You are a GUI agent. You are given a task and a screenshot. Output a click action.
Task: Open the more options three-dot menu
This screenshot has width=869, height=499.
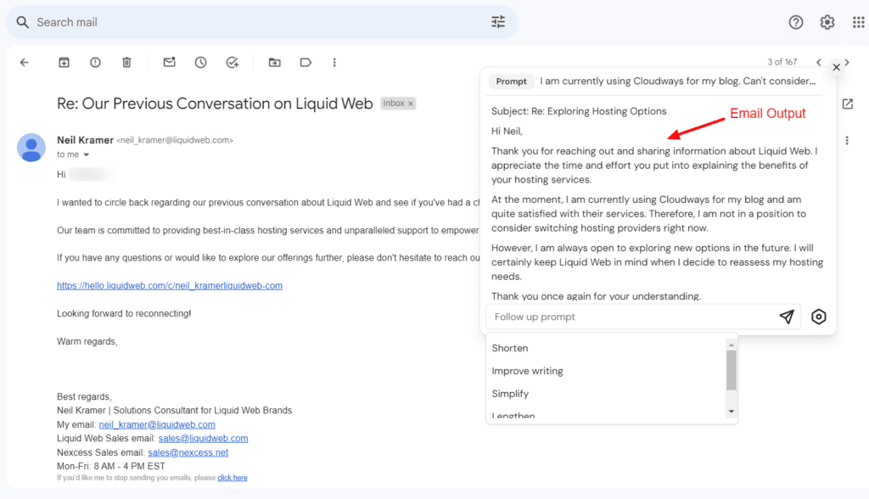pos(334,62)
